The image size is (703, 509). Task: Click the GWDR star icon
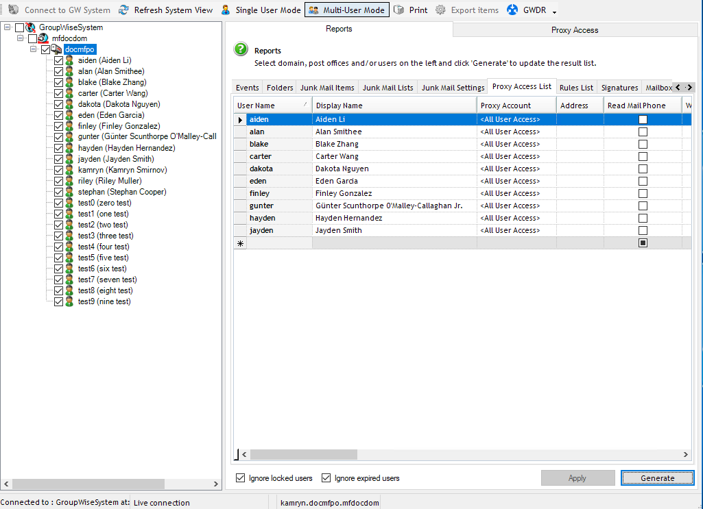pos(512,10)
